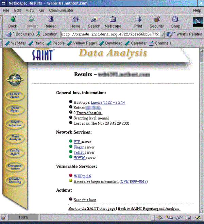Open Config Mgmt sidebar button
The width and height of the screenshot is (204, 224).
click(x=15, y=151)
